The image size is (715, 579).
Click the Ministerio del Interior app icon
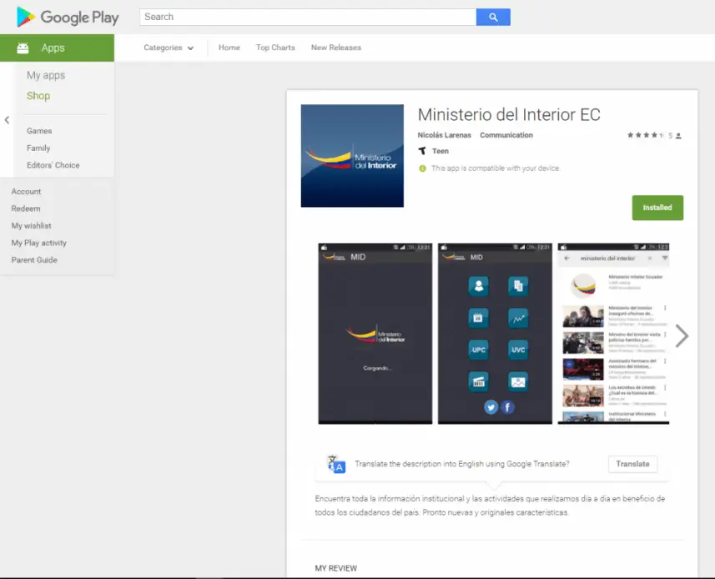[352, 156]
